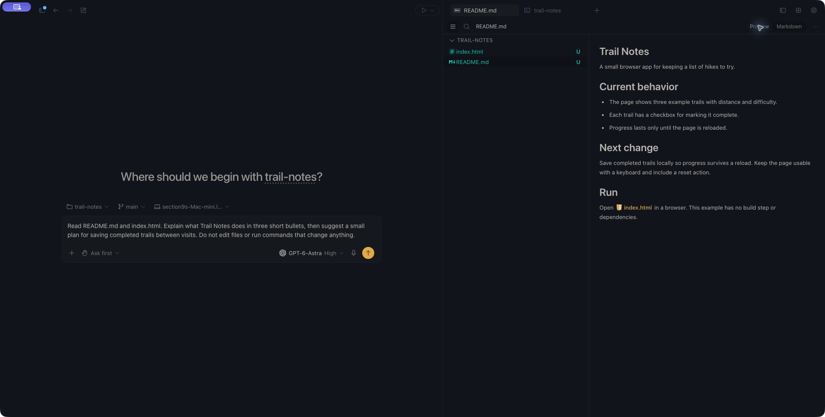Toggle the sidebar icon with blue dot

(x=42, y=10)
